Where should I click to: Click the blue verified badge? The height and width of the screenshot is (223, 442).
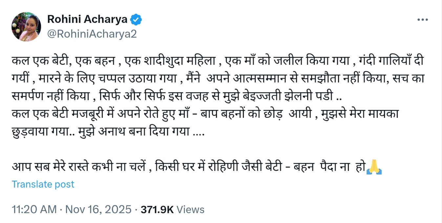[x=136, y=19]
